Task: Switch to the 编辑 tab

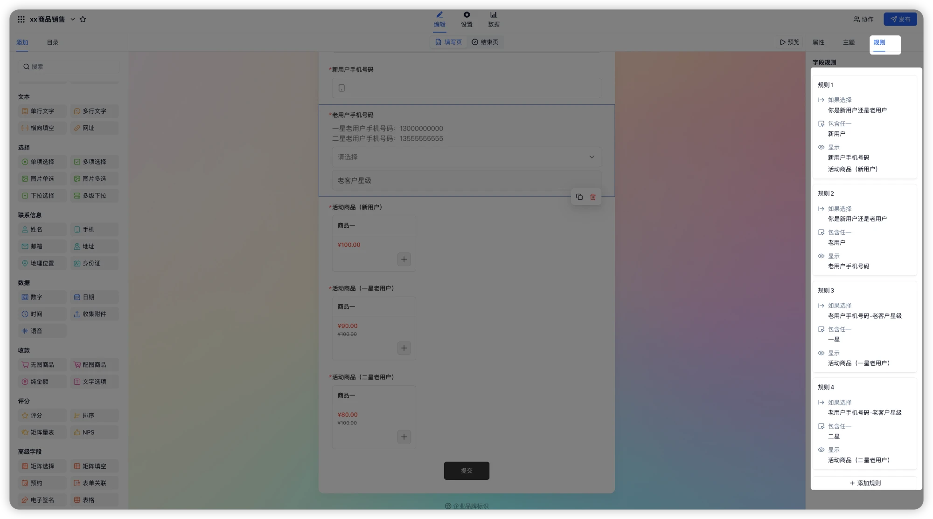Action: point(439,20)
